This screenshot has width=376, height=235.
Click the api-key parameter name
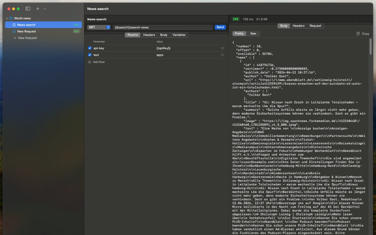(x=99, y=48)
